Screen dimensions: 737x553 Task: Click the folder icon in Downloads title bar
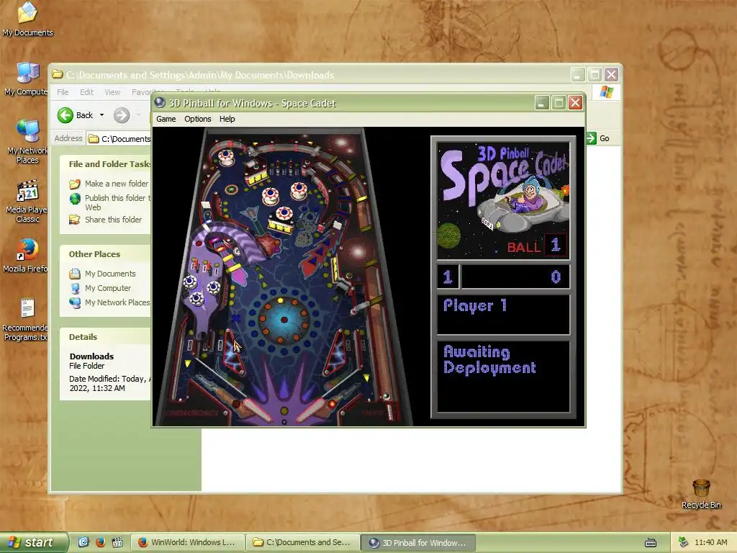coord(58,74)
